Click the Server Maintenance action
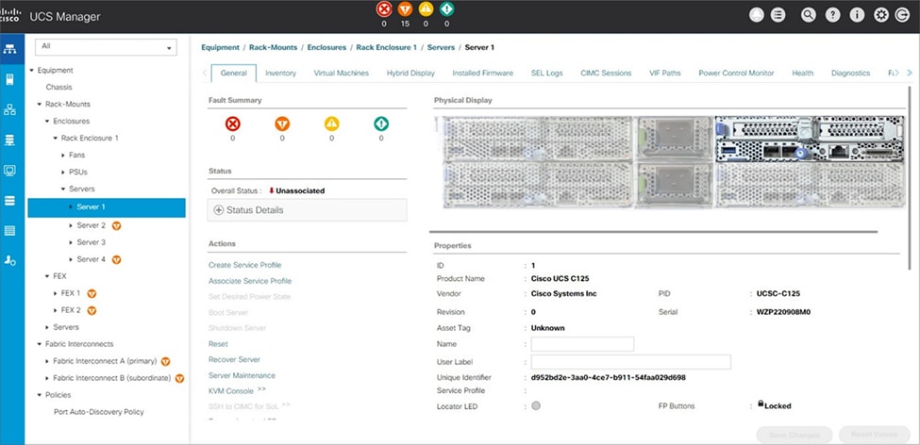 242,375
